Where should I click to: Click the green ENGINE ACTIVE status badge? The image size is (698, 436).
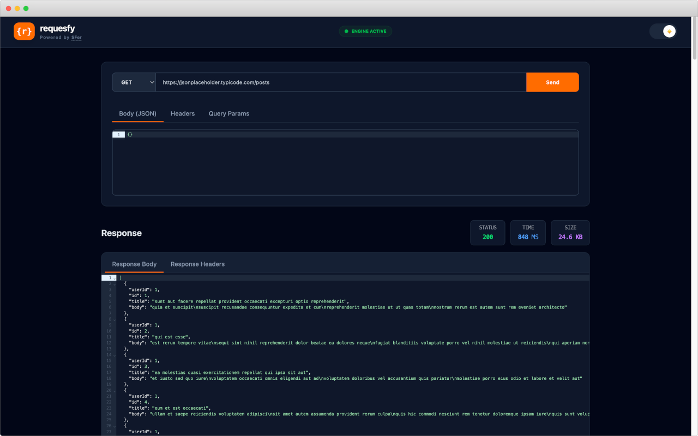click(365, 31)
